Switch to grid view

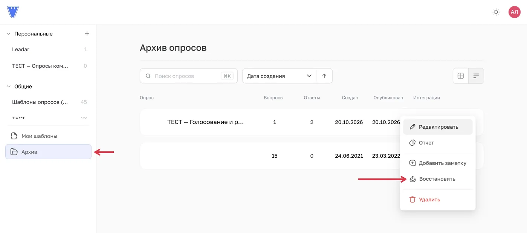pos(460,76)
